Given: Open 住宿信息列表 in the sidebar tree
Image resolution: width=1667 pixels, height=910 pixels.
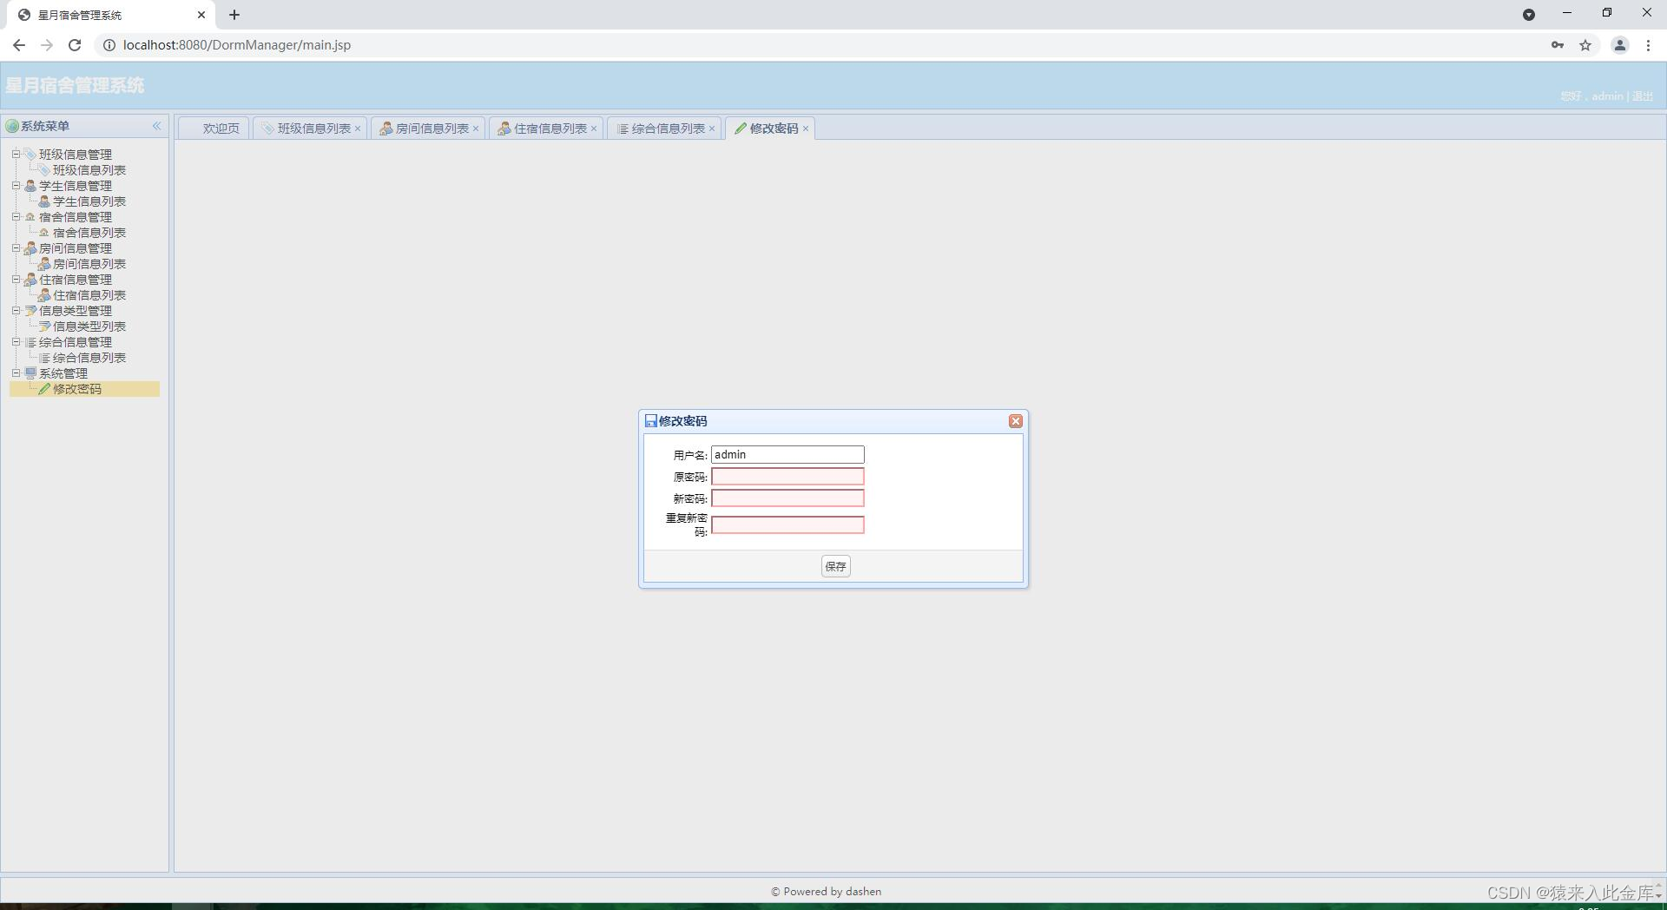Looking at the screenshot, I should (89, 295).
